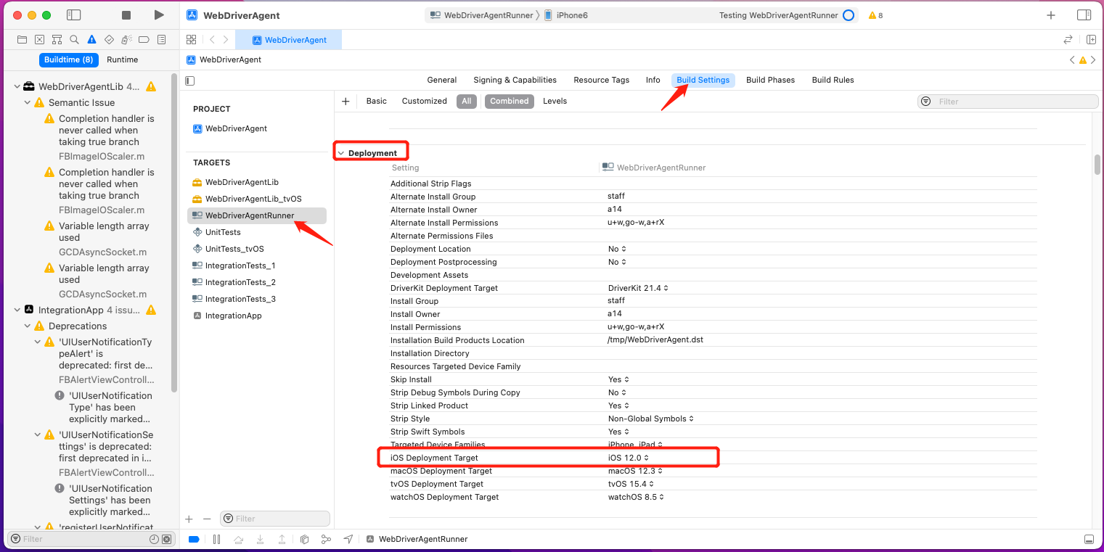Open the General tab

442,81
